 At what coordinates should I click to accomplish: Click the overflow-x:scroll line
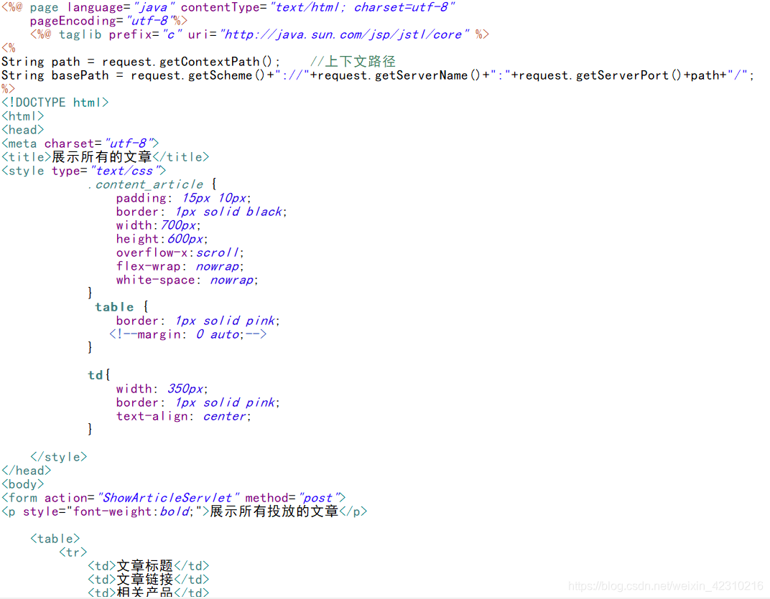(x=180, y=253)
